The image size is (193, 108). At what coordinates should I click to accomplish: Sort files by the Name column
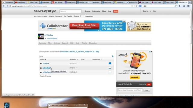point(43,59)
